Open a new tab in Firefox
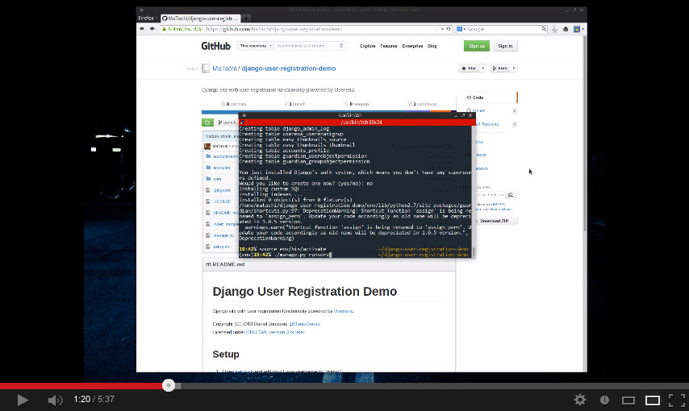 click(247, 18)
